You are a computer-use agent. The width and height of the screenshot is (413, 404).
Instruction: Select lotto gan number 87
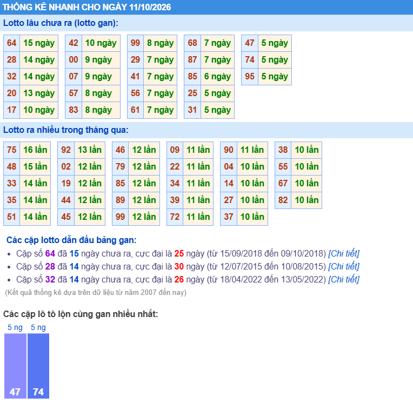192,60
